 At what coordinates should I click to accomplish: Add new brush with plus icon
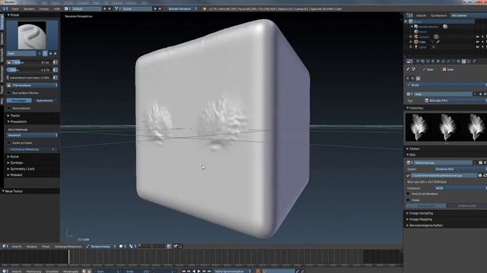click(x=51, y=54)
